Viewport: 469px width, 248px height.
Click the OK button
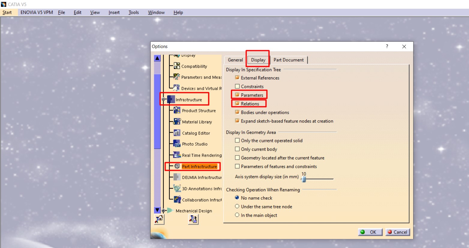click(x=370, y=232)
